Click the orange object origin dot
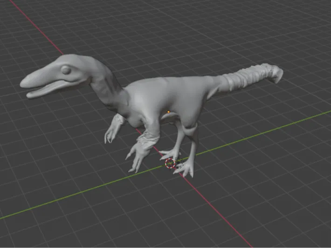331x248 pixels. pyautogui.click(x=168, y=112)
